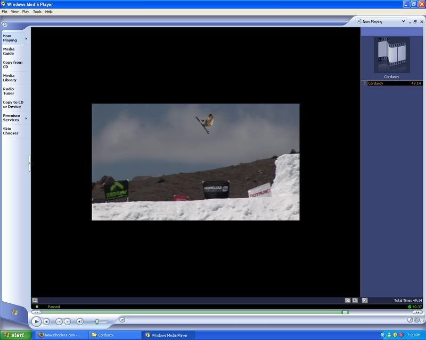Expand the Premium Services submenu arrow
This screenshot has width=426, height=340.
point(26,118)
